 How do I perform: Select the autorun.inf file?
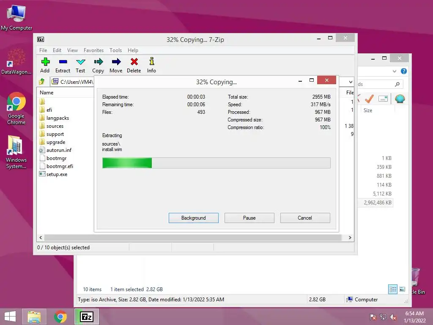tap(58, 150)
